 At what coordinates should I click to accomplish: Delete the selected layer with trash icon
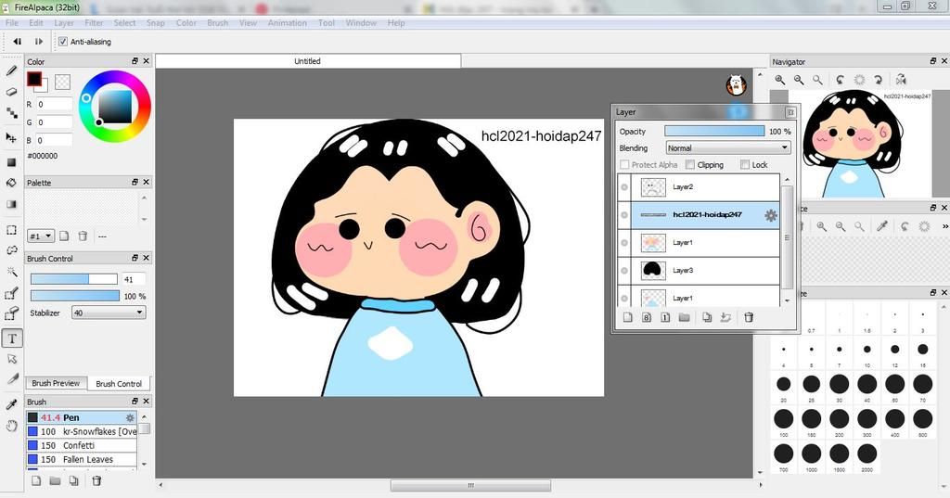point(749,317)
